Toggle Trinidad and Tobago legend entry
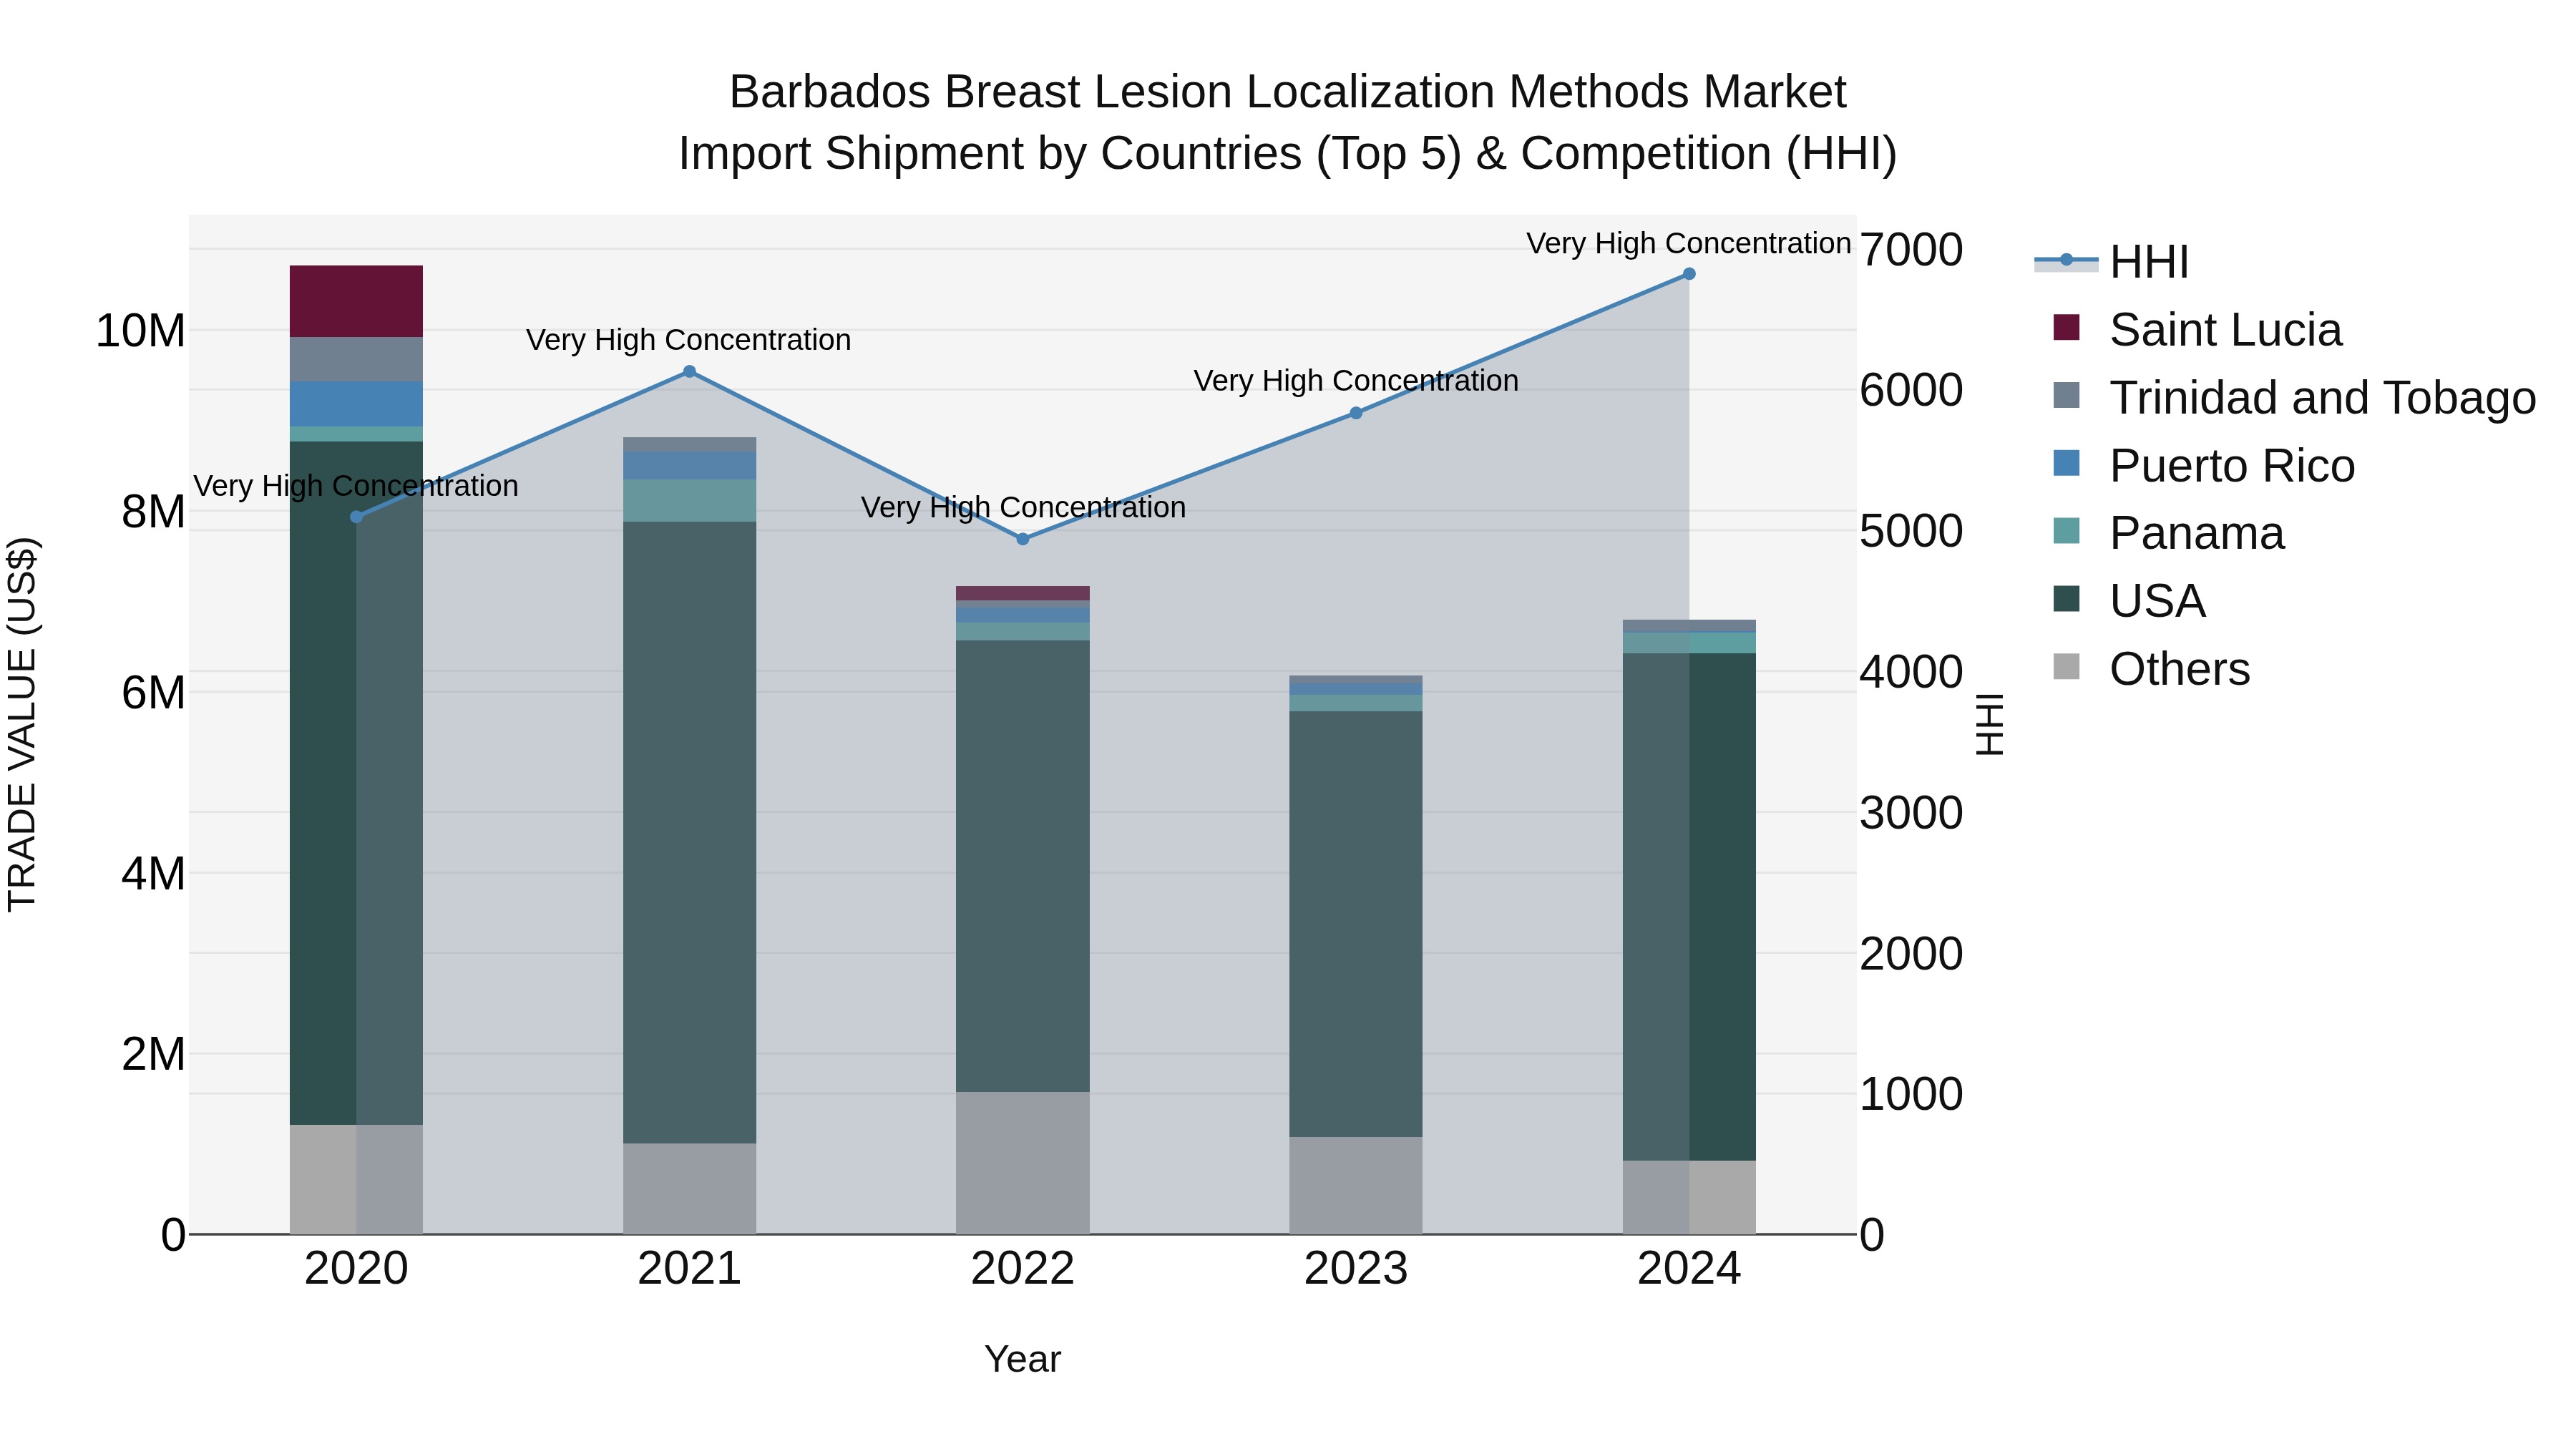2576x1449 pixels. tap(2293, 398)
